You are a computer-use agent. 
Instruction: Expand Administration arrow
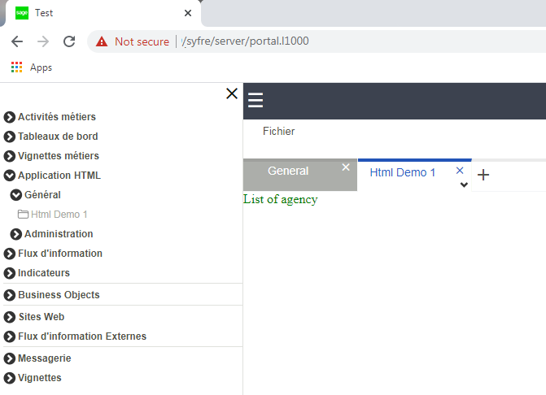(16, 234)
